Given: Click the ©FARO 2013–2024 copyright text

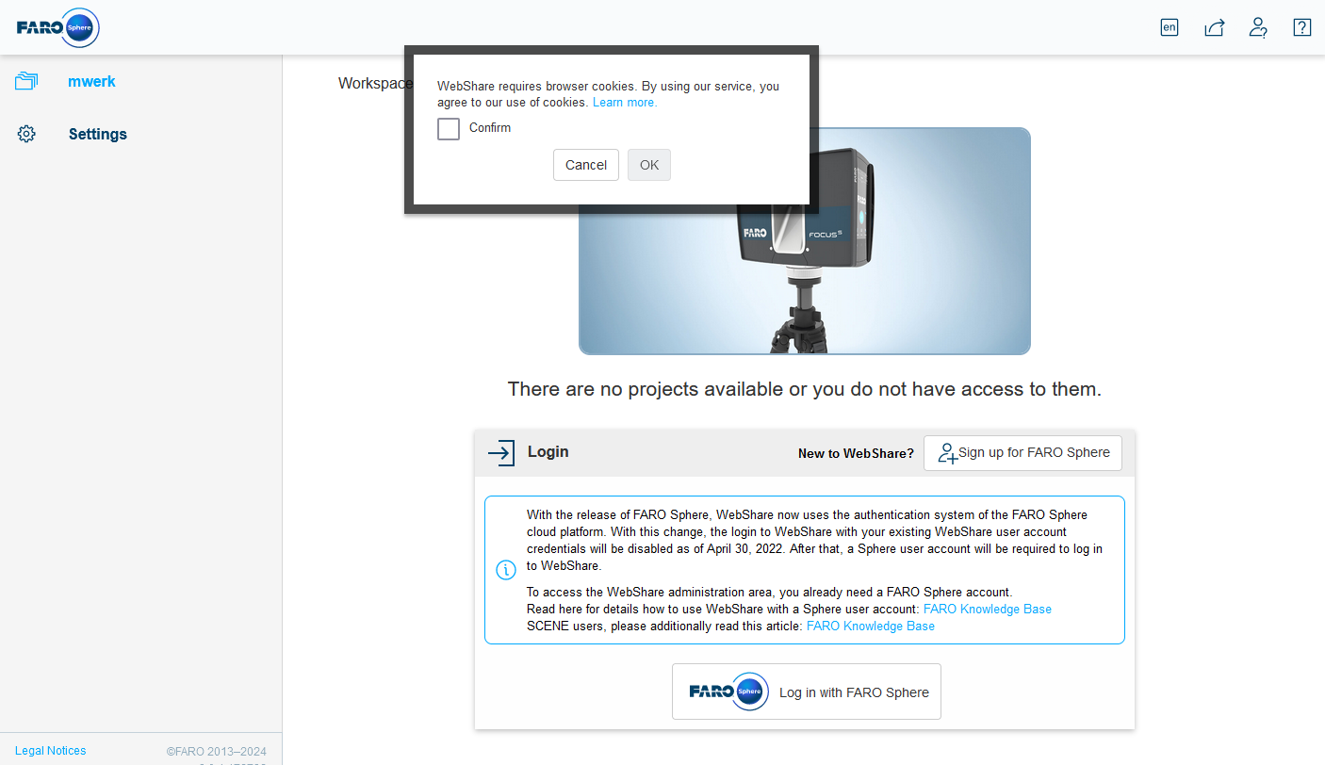Looking at the screenshot, I should [217, 752].
